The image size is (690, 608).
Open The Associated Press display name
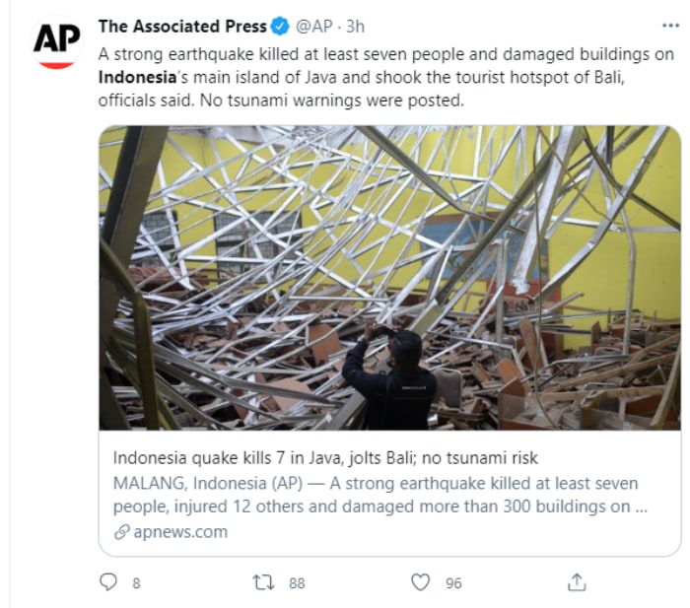click(182, 27)
